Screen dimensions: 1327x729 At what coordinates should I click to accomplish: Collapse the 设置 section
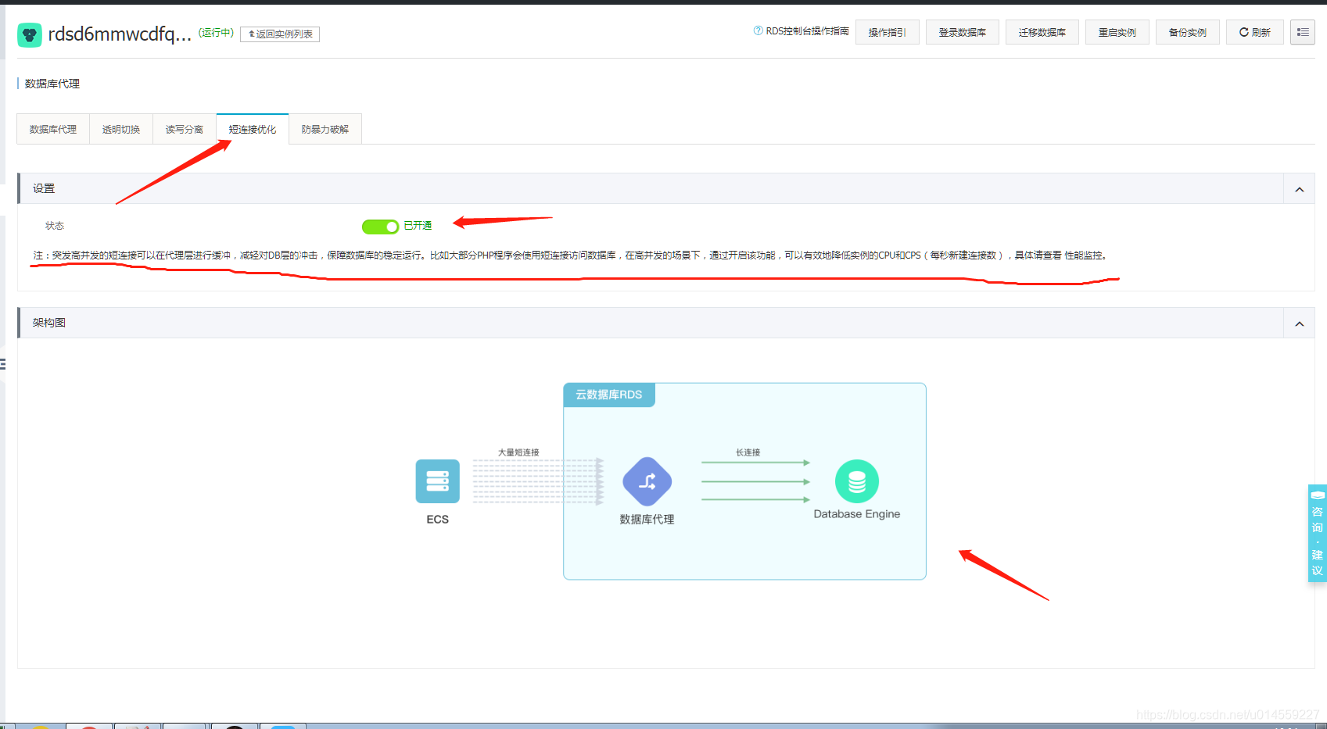pyautogui.click(x=1300, y=189)
